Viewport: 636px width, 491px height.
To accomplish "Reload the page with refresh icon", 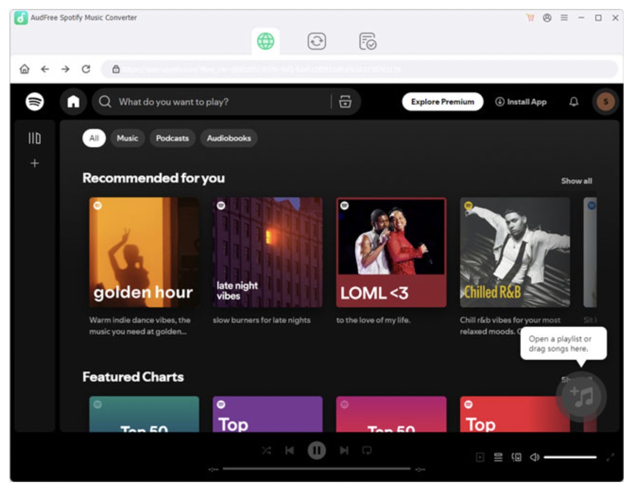I will coord(86,69).
